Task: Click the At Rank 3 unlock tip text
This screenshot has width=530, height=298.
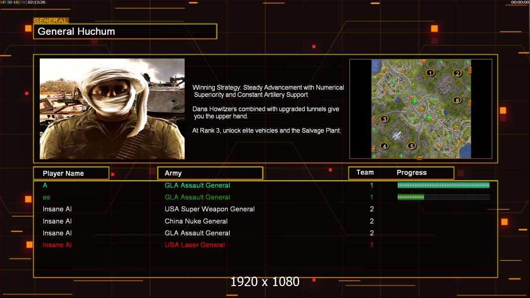Action: (266, 131)
